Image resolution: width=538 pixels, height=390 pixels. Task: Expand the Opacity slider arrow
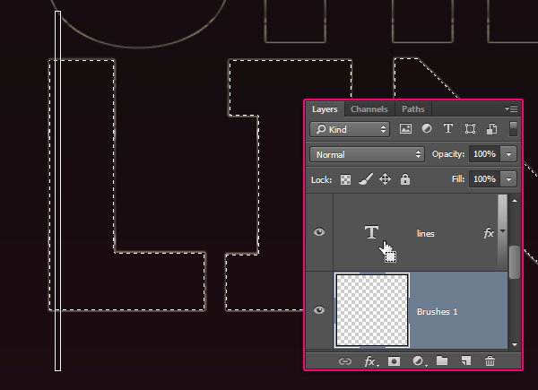(x=509, y=154)
